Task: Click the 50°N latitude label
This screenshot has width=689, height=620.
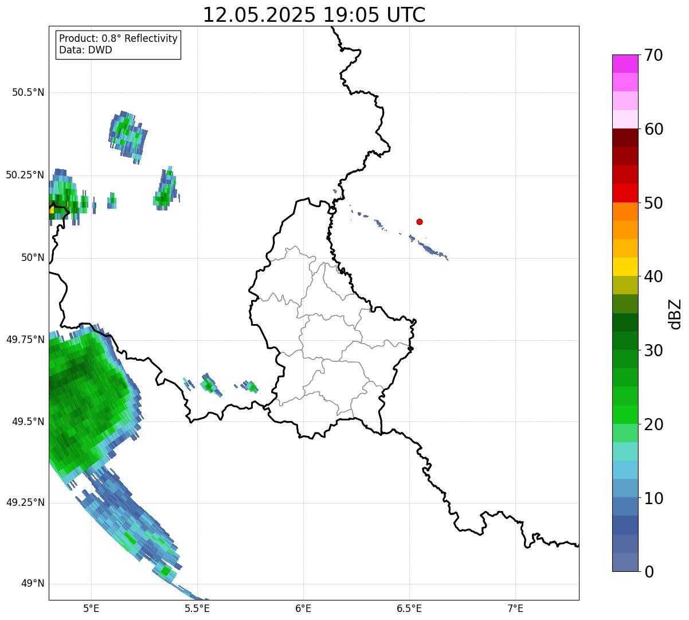Action: (x=33, y=258)
